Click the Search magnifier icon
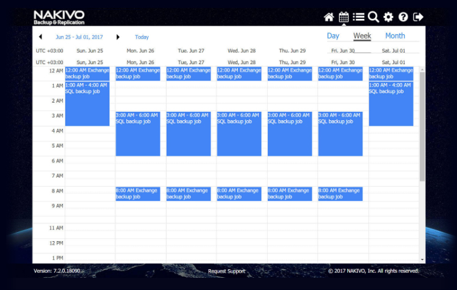457x290 pixels. coord(373,17)
